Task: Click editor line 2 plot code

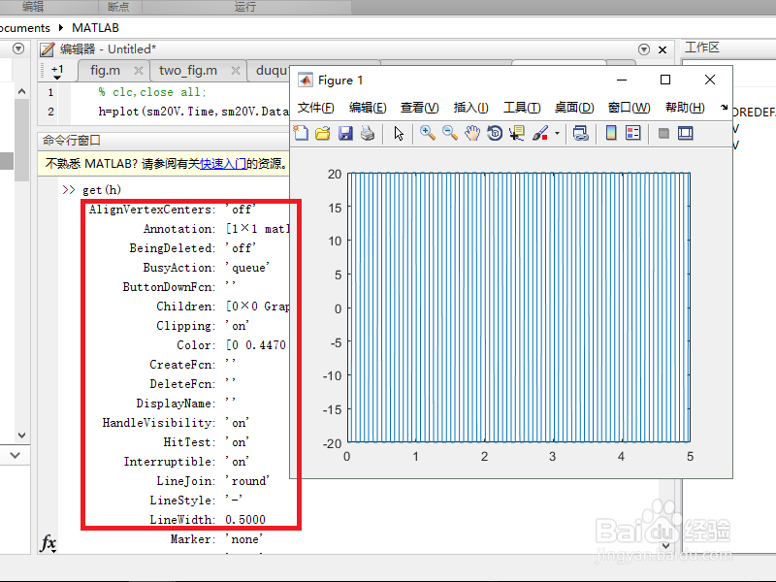Action: 193,112
